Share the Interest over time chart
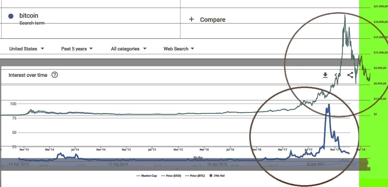 tap(350, 75)
